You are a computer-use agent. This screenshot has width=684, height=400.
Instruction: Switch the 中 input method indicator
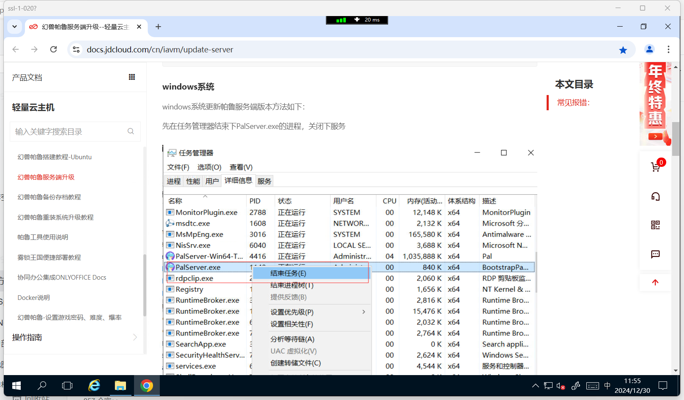tap(607, 386)
